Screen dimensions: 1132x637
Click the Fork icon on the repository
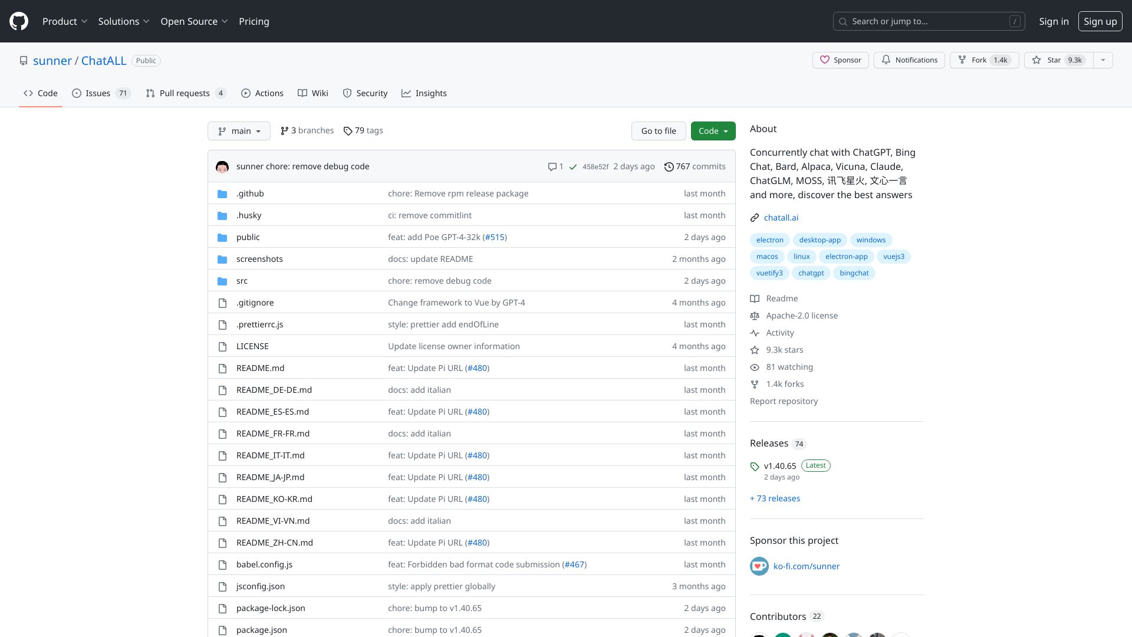(962, 60)
